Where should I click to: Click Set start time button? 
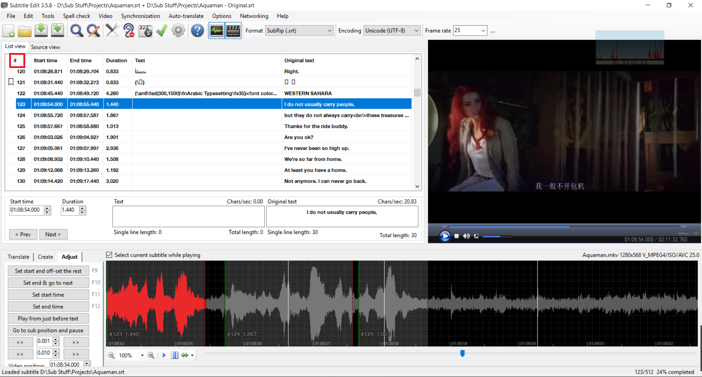point(48,295)
